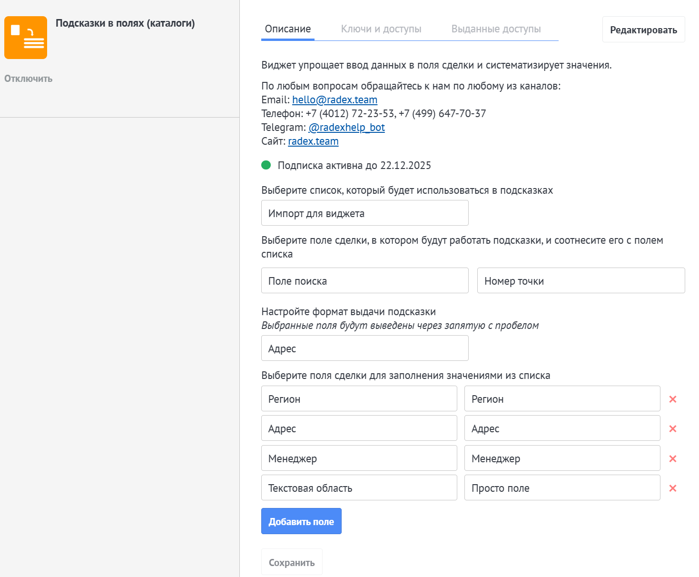
Task: Click the orange widget logo icon
Action: tap(26, 38)
